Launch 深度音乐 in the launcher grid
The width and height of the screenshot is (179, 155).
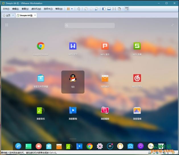pyautogui.click(x=41, y=110)
